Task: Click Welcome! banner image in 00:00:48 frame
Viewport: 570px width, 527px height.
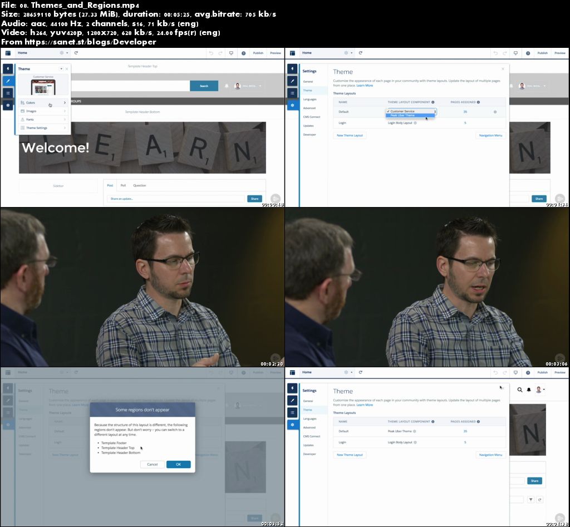Action: tap(142, 147)
